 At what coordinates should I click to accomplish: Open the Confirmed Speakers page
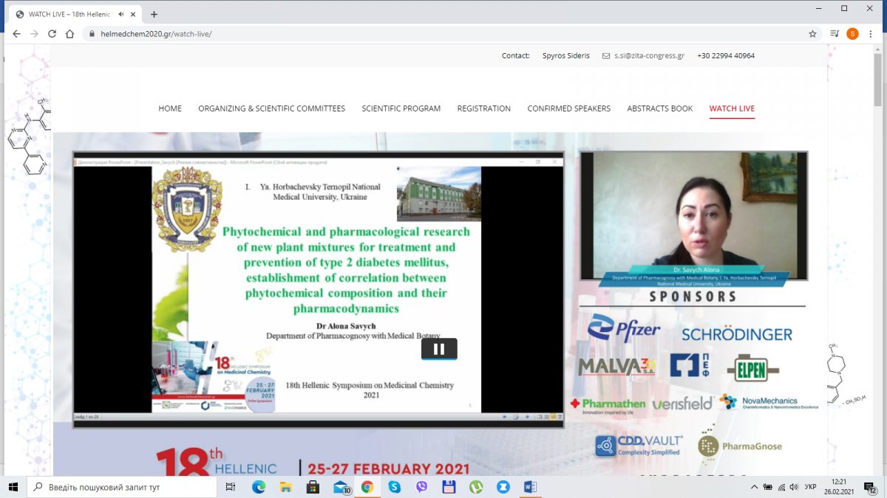point(568,108)
